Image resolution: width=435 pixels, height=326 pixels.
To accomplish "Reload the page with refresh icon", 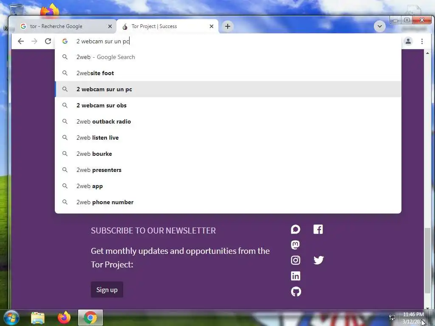I will (48, 41).
